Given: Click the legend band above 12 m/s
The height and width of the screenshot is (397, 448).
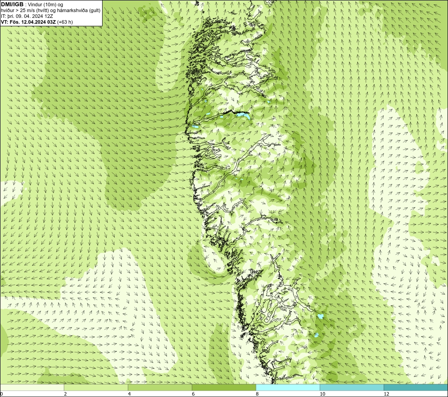Looking at the screenshot, I should tap(416, 387).
